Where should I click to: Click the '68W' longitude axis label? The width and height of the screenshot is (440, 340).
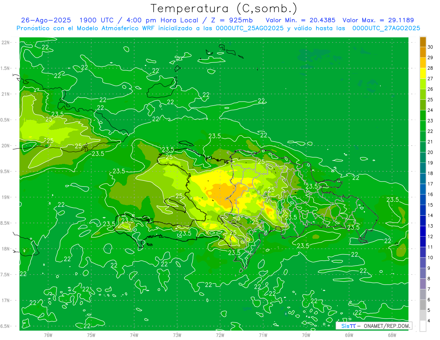[392, 335]
